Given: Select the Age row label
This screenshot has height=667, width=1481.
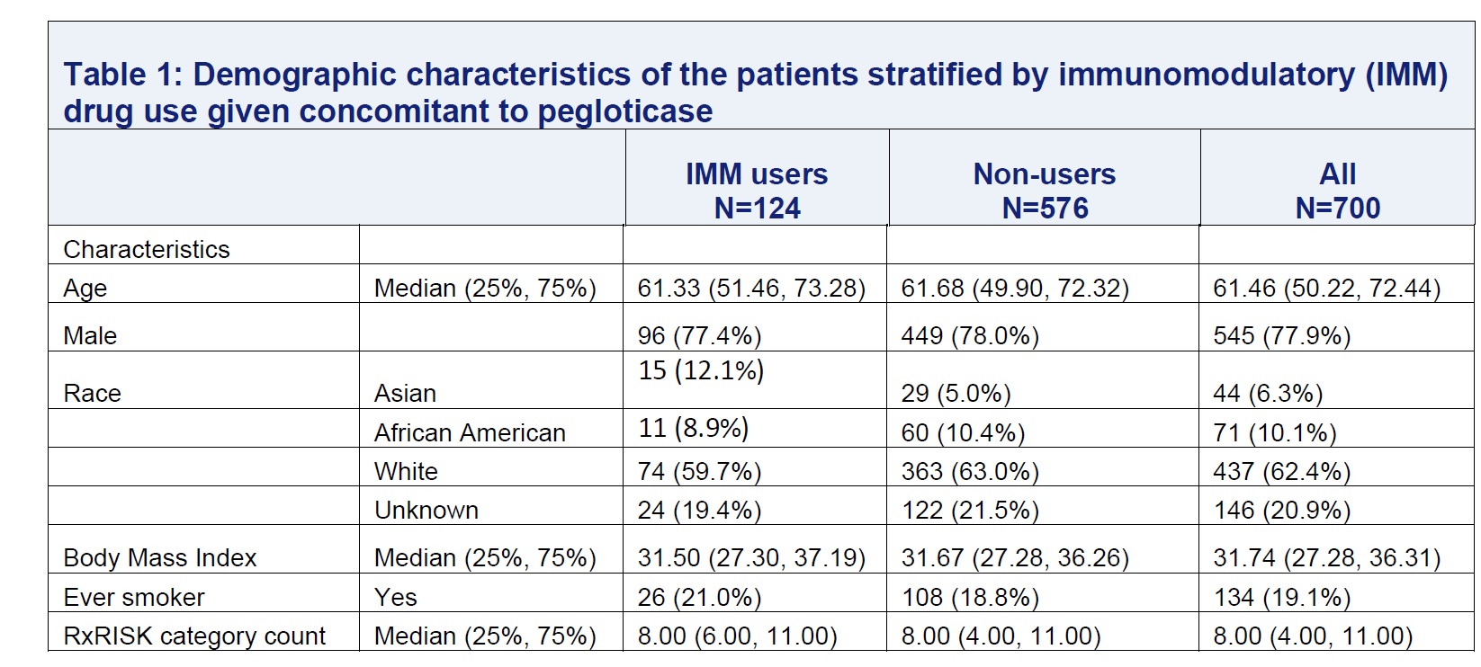Looking at the screenshot, I should (85, 289).
